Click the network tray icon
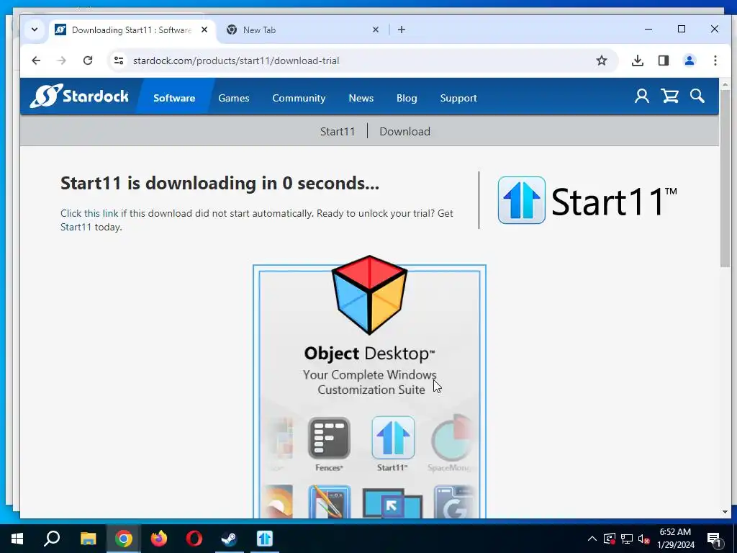 pyautogui.click(x=627, y=539)
